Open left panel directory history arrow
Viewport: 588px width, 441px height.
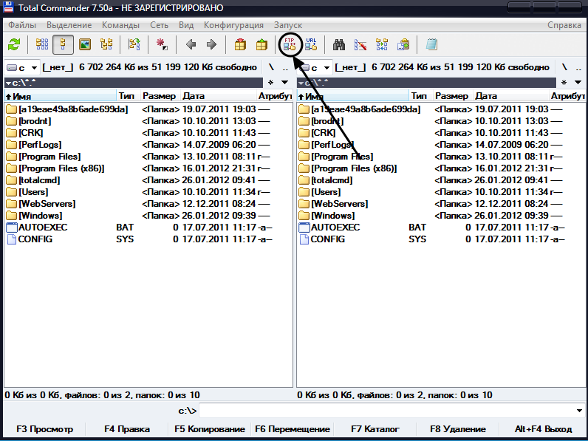click(284, 82)
